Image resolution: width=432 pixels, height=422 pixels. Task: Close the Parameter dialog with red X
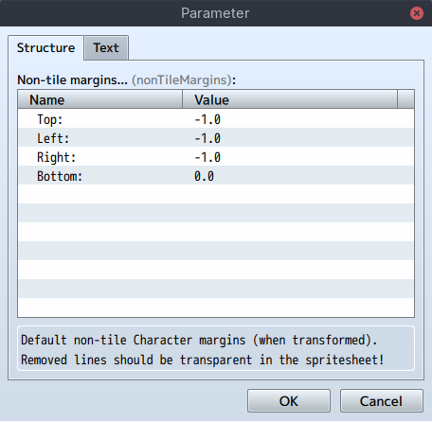point(417,13)
